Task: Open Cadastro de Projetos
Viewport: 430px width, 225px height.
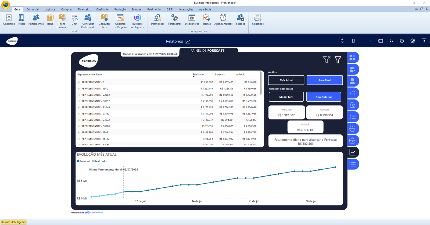Action: point(120,21)
